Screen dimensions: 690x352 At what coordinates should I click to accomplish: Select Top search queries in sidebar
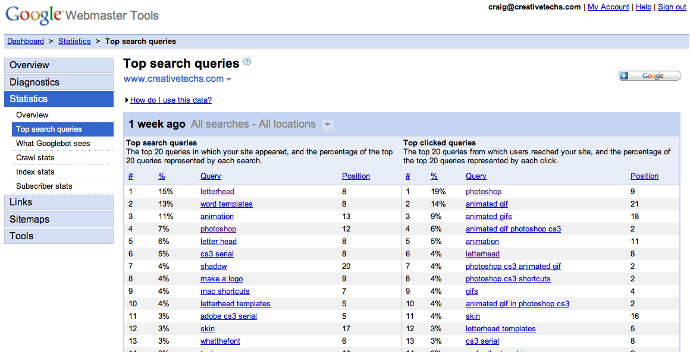tap(62, 129)
